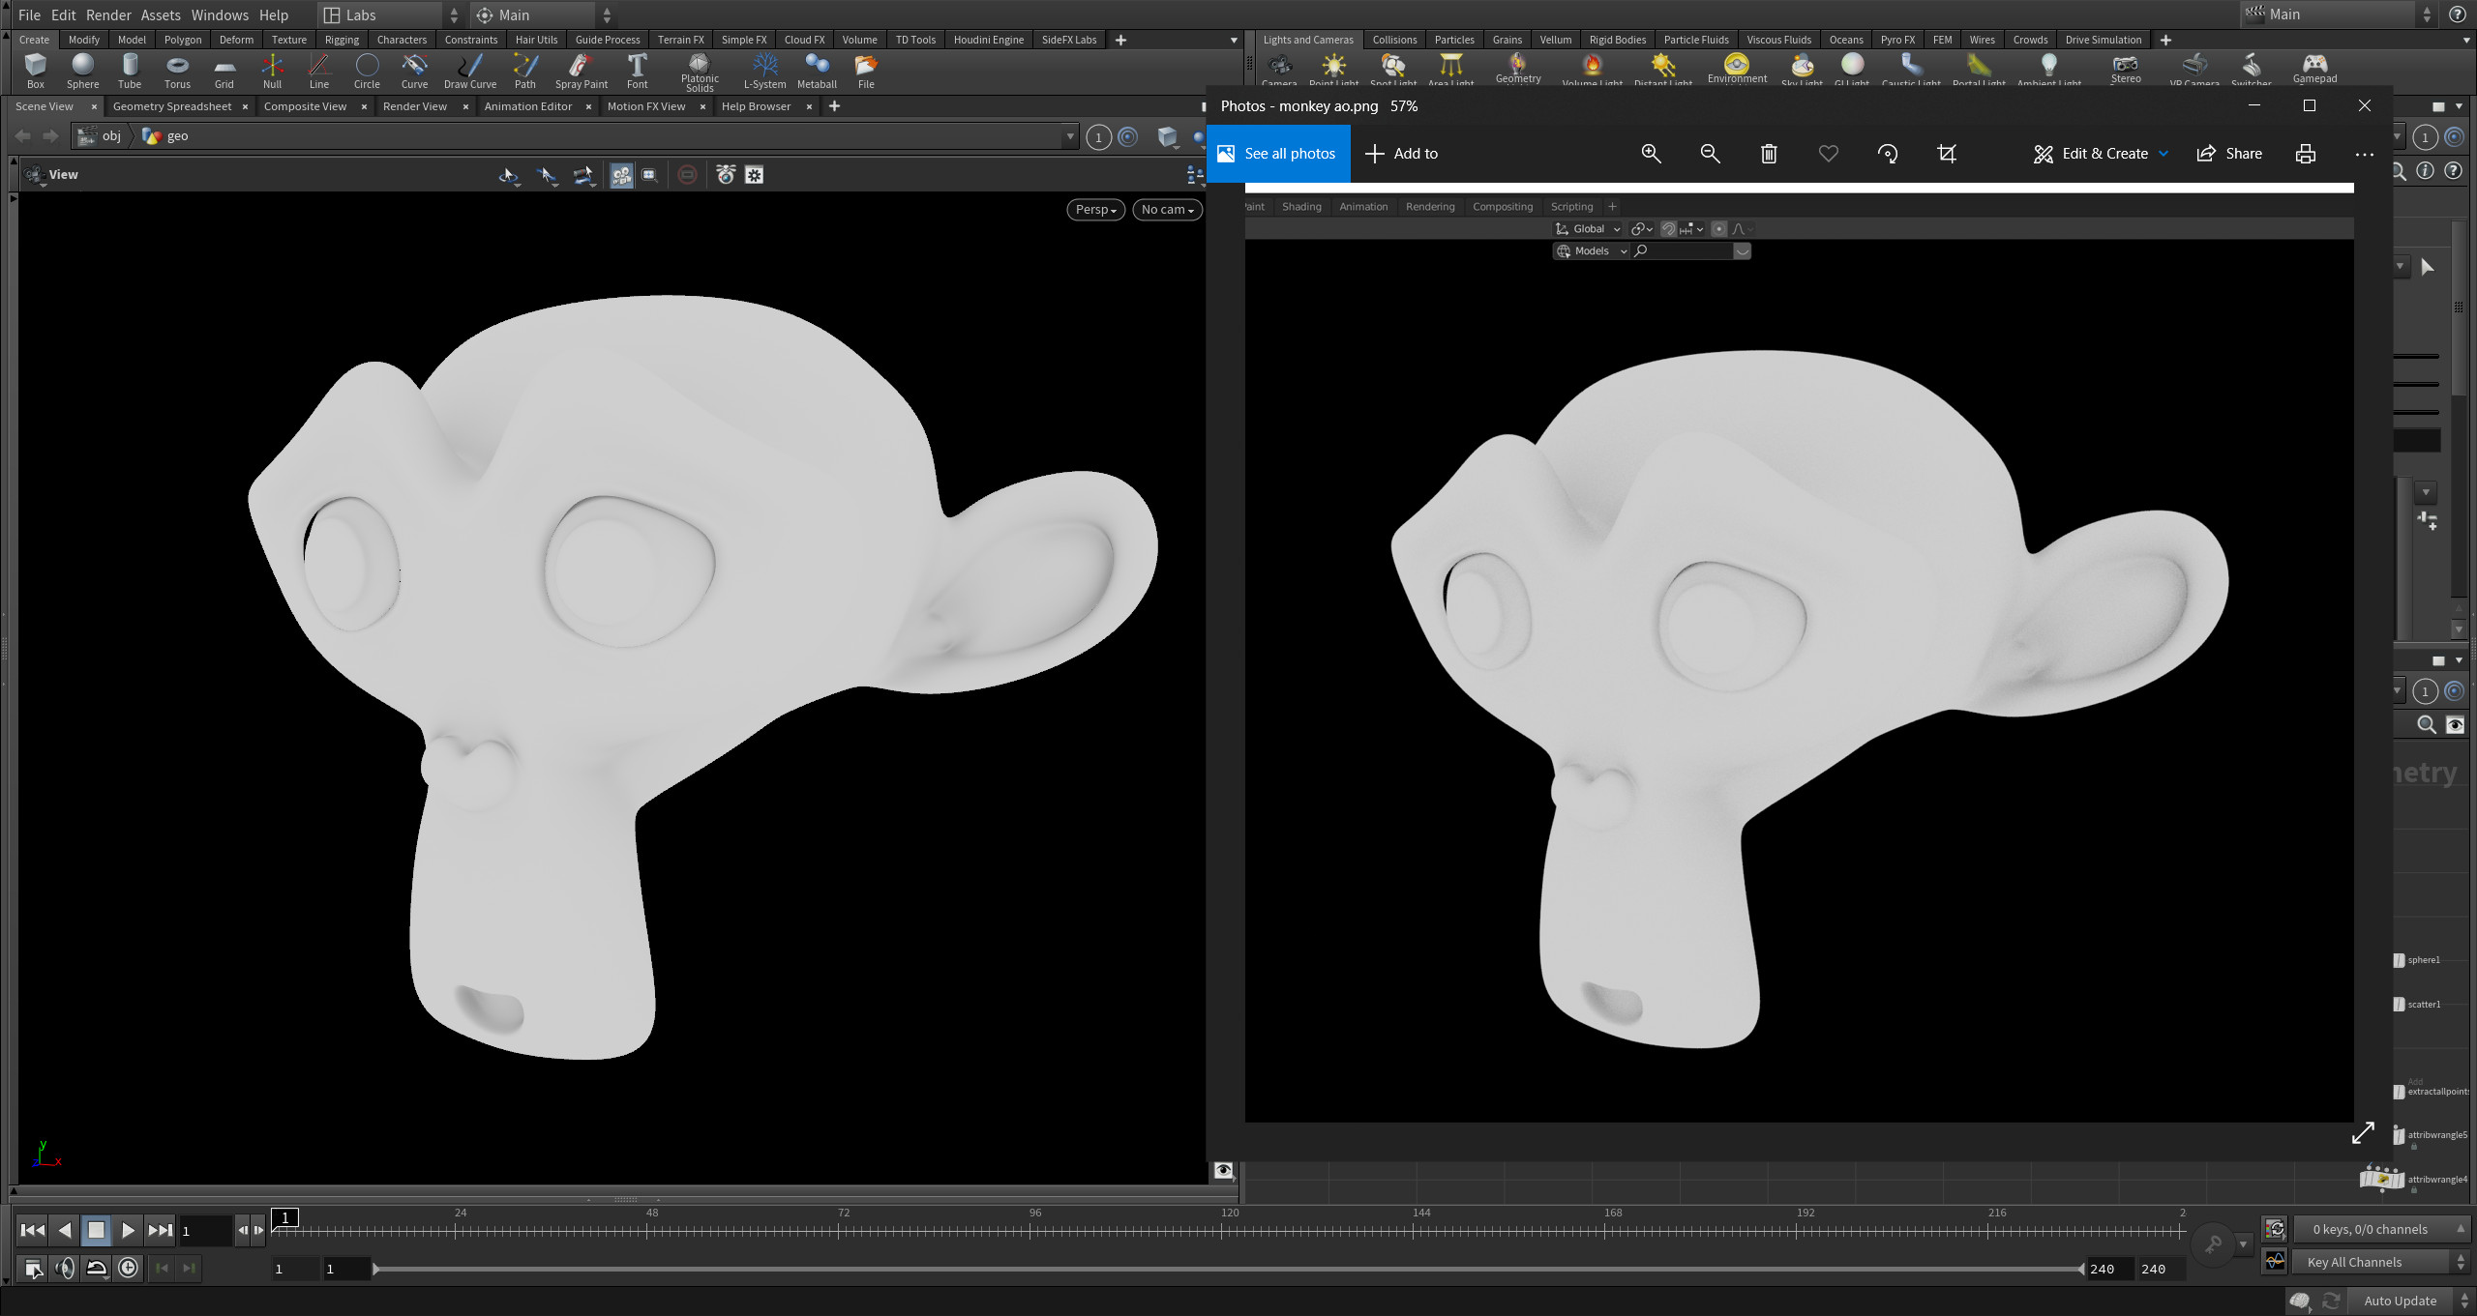Viewport: 2477px width, 1316px height.
Task: Add an L-System from the shelf
Action: 764,70
